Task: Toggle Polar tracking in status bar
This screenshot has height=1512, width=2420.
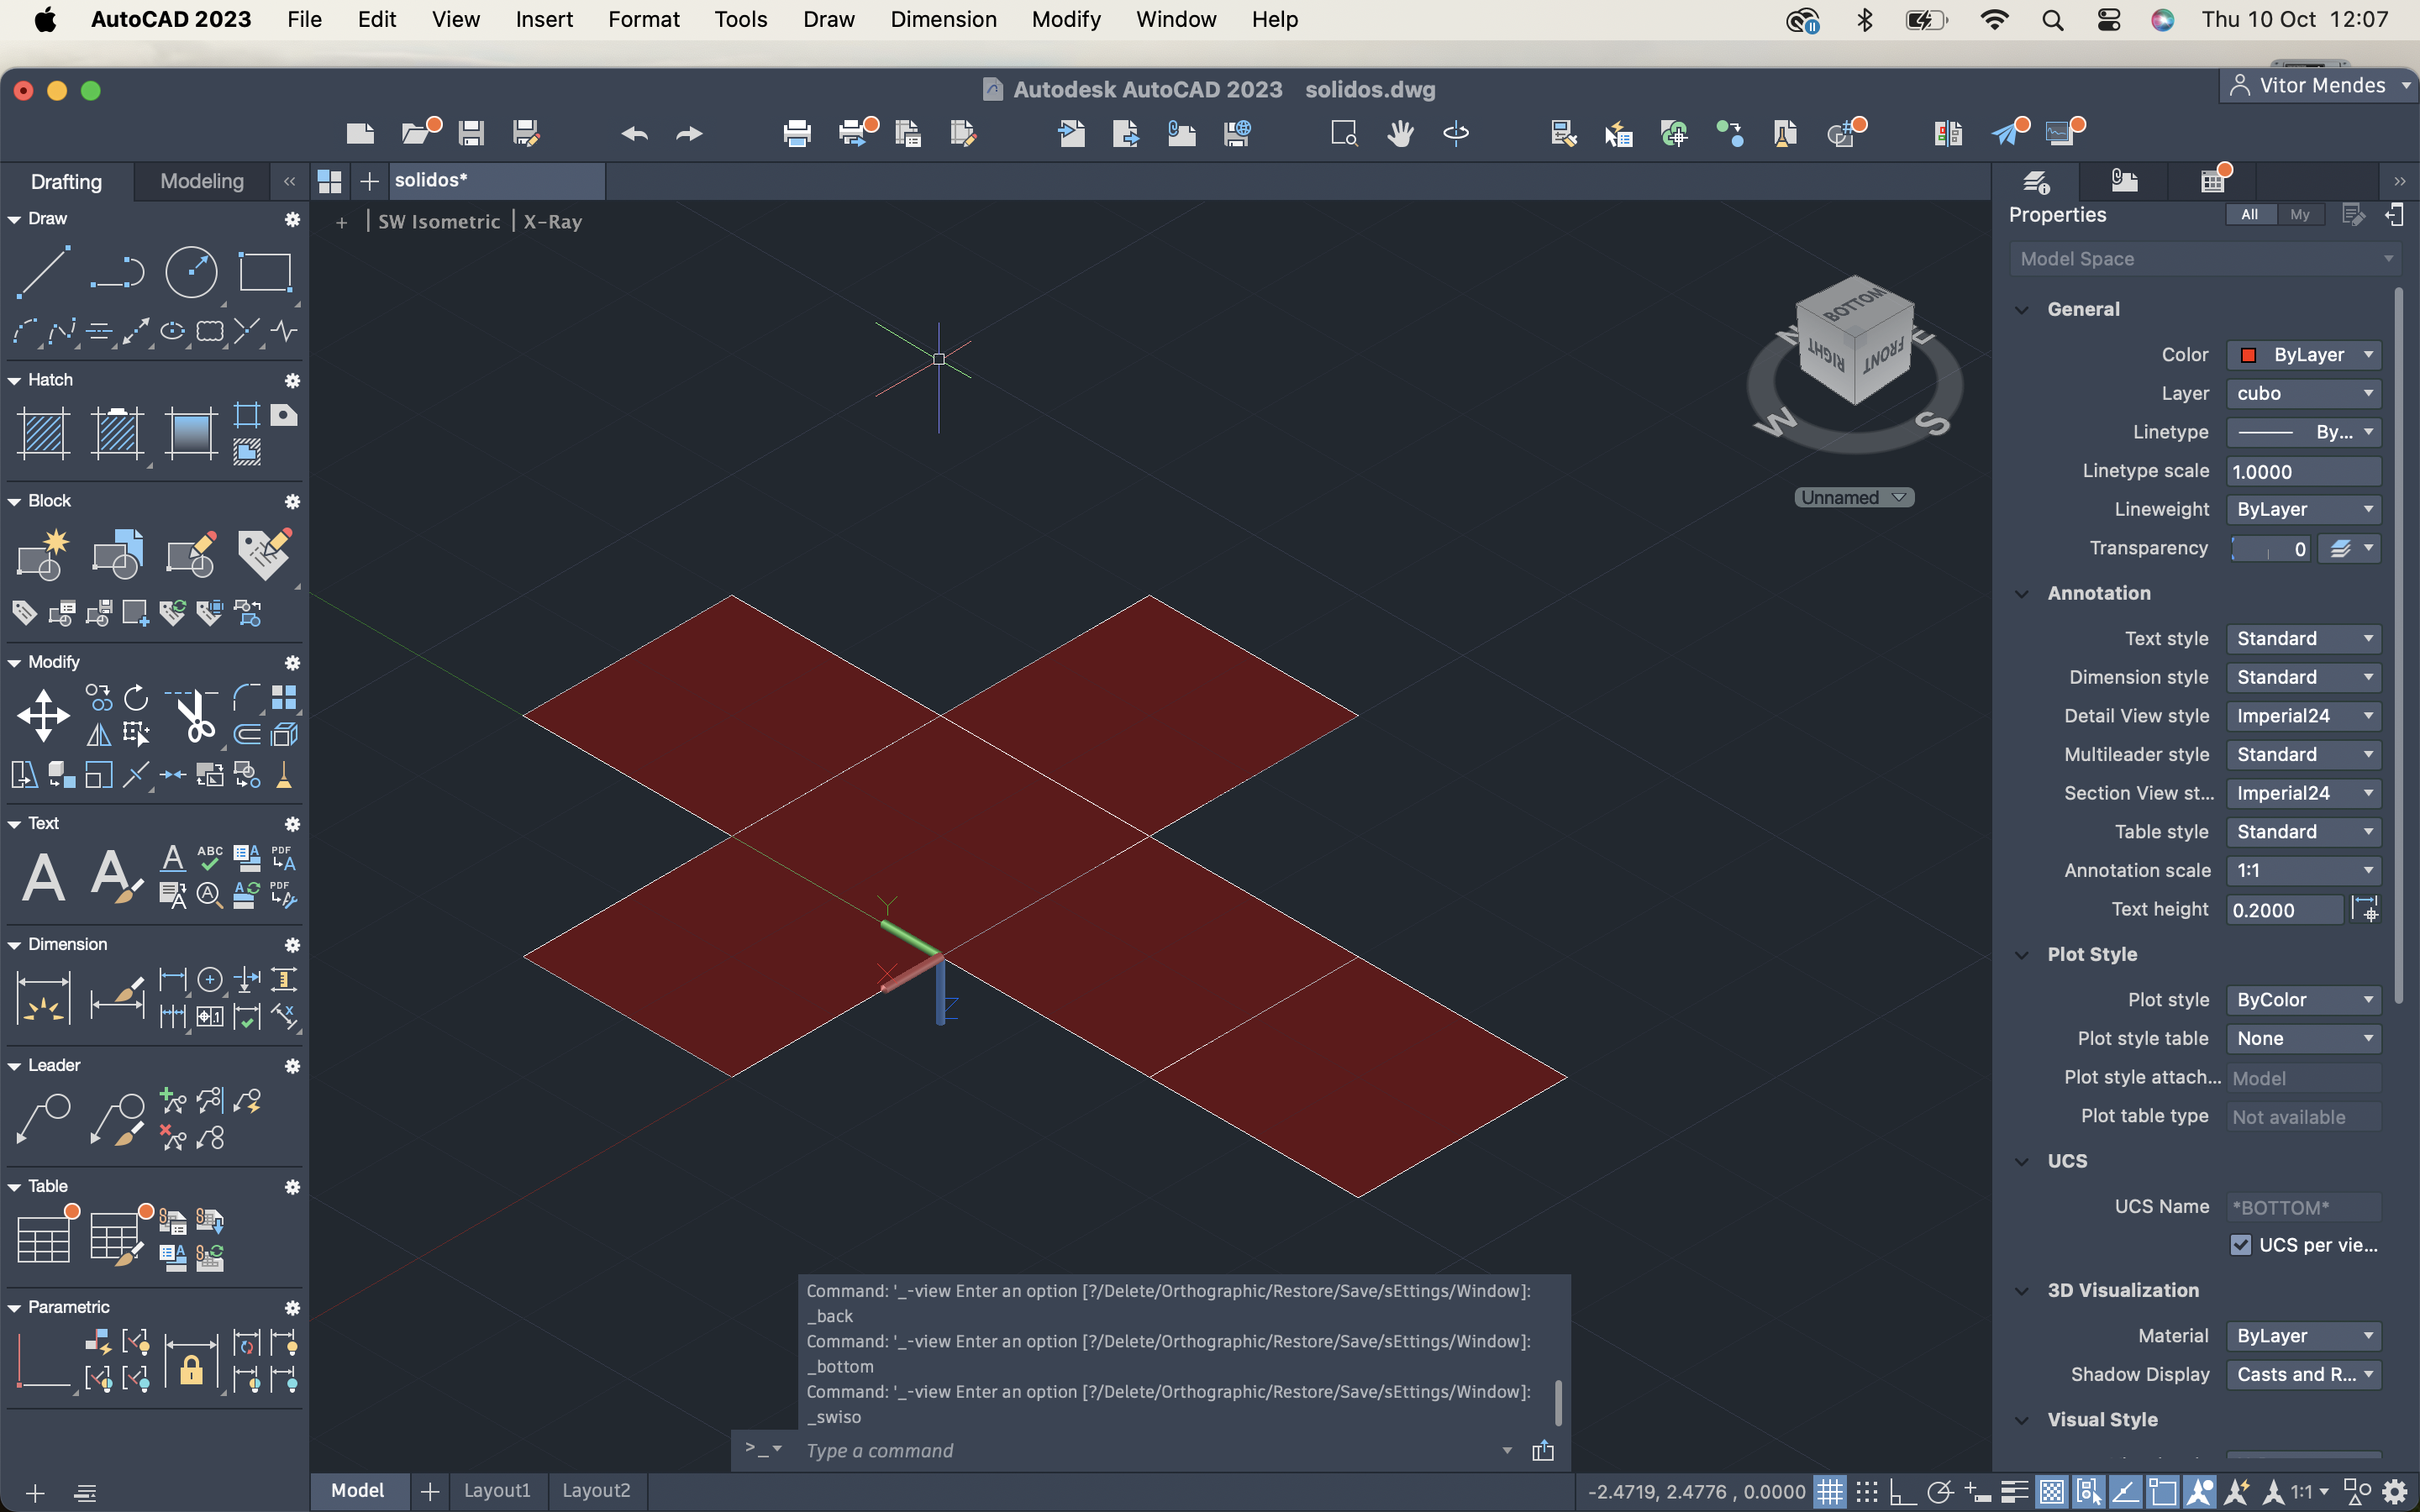Action: (x=1939, y=1491)
